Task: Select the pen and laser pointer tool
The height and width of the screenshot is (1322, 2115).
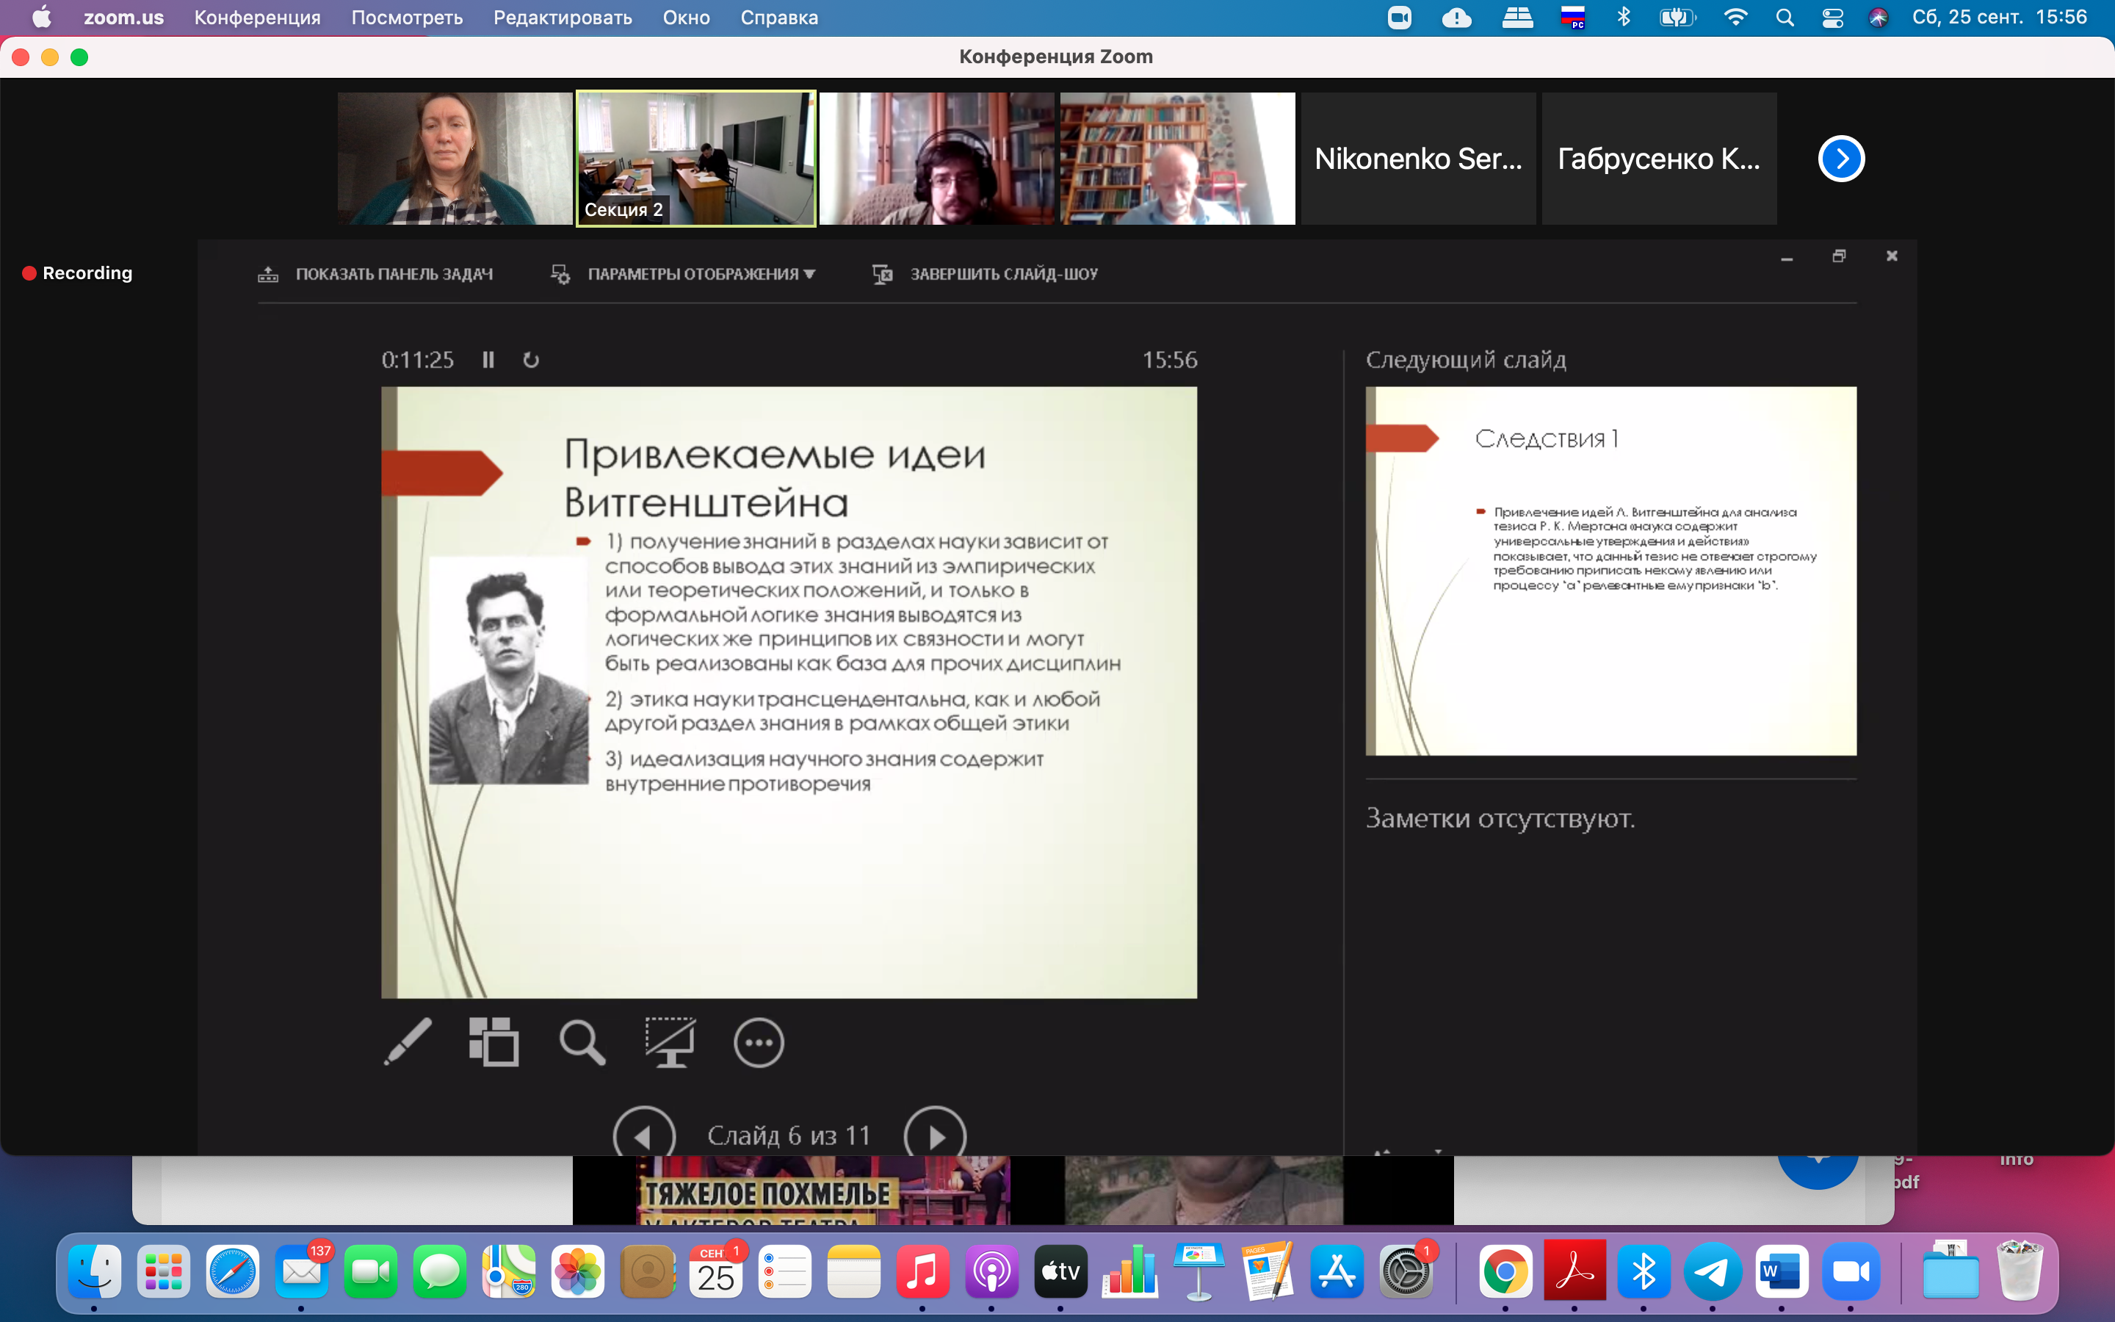Action: [408, 1041]
